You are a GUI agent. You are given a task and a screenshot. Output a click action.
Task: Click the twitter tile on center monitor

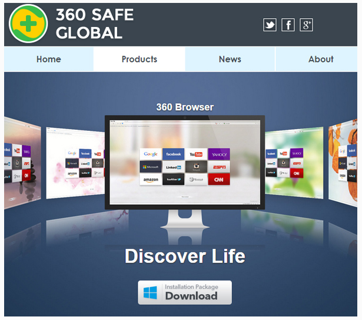pyautogui.click(x=174, y=180)
